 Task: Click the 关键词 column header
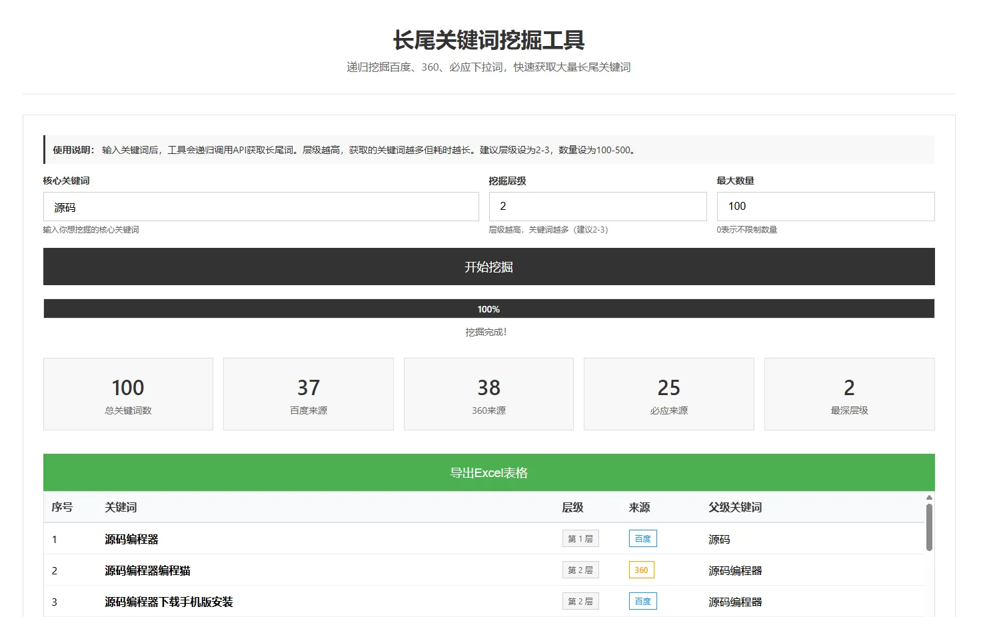(121, 507)
